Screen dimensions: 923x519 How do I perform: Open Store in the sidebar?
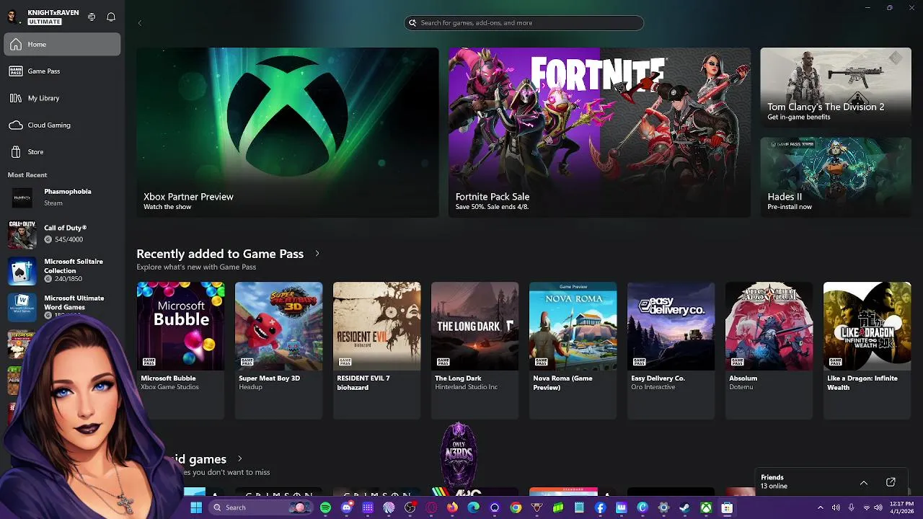pyautogui.click(x=62, y=151)
